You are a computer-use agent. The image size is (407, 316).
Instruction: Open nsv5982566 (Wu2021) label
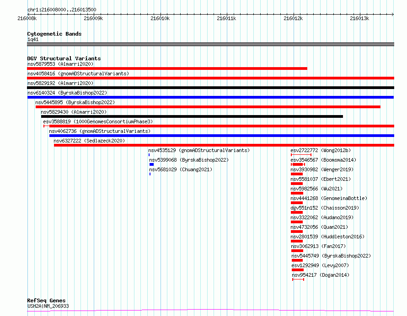click(x=316, y=189)
